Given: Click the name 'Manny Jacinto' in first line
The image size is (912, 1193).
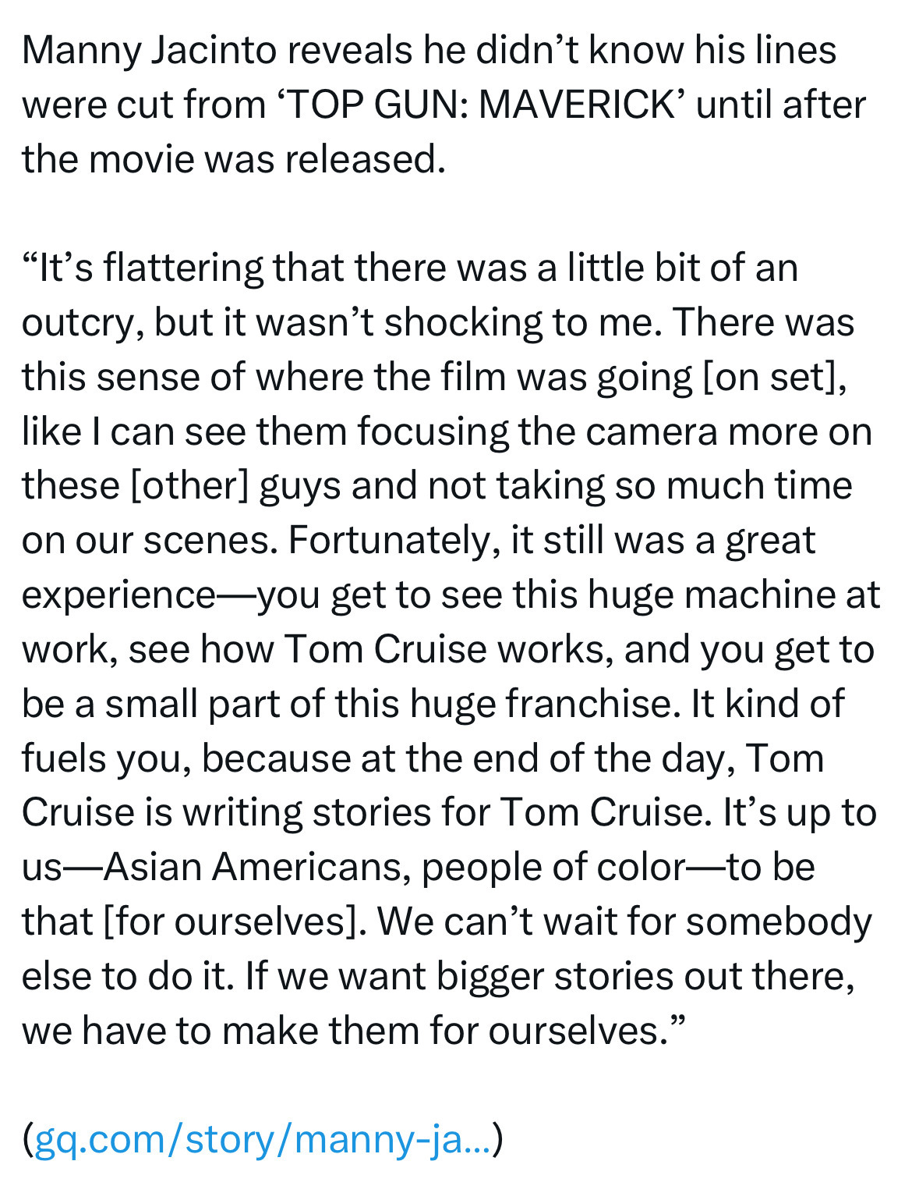Looking at the screenshot, I should [149, 51].
